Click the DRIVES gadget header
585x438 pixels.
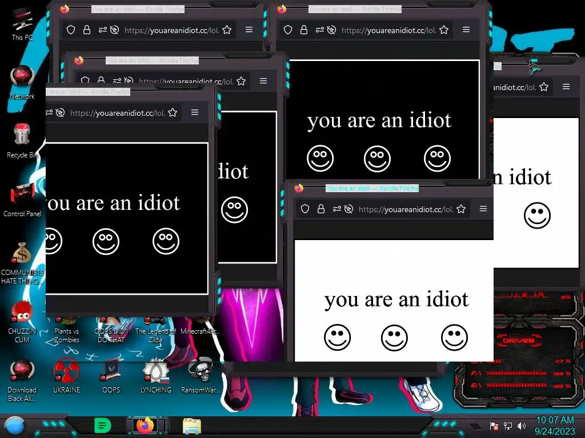(x=518, y=340)
